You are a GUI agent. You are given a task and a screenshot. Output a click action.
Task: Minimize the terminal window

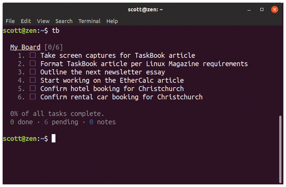point(249,10)
